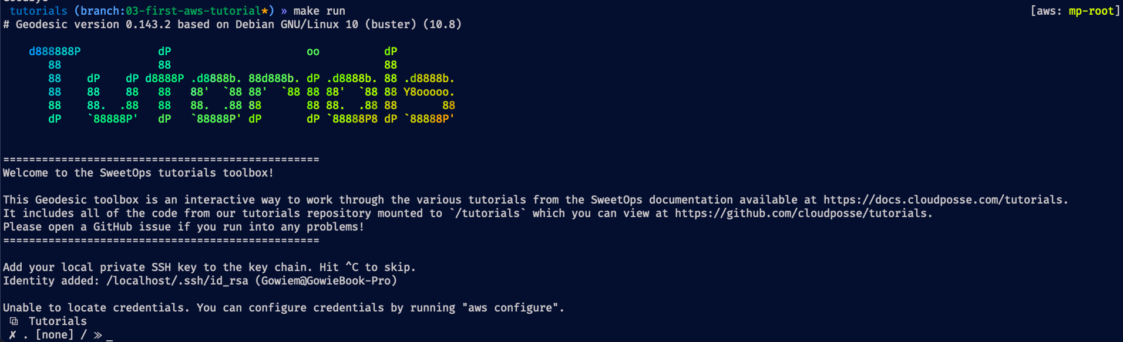This screenshot has width=1123, height=342.
Task: Click the terminal cursor at prompt end
Action: [109, 336]
